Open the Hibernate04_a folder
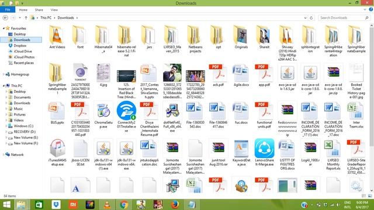This screenshot has height=210, width=374. tap(103, 39)
